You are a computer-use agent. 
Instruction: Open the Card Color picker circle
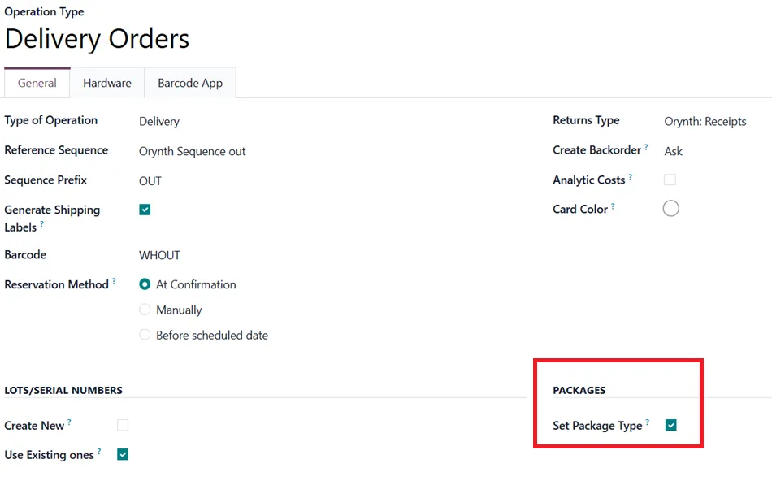[670, 209]
